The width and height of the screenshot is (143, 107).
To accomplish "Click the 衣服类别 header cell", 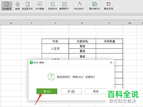I will pyautogui.click(x=82, y=41).
